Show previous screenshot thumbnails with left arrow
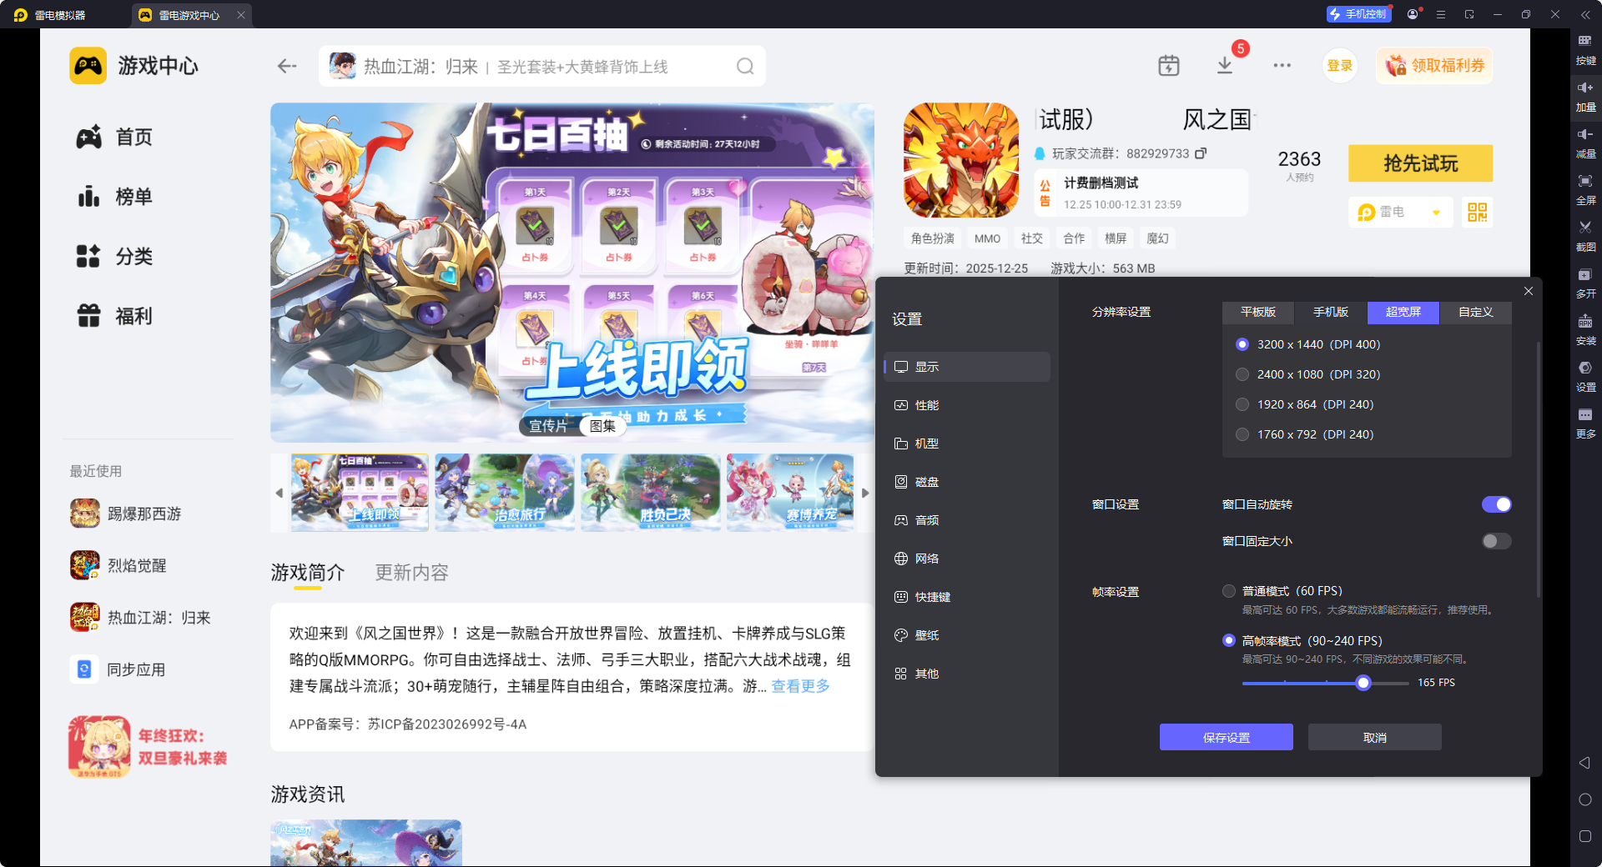The width and height of the screenshot is (1602, 867). tap(280, 493)
